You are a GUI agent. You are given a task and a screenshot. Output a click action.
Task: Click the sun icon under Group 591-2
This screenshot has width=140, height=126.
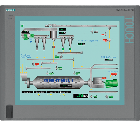pos(39,95)
